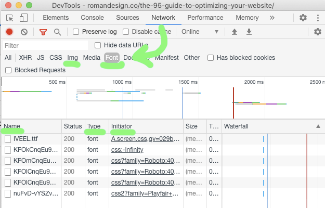Screen dimensions: 325x208
Task: Toggle Waterfall sort order arrow
Action: (318, 126)
